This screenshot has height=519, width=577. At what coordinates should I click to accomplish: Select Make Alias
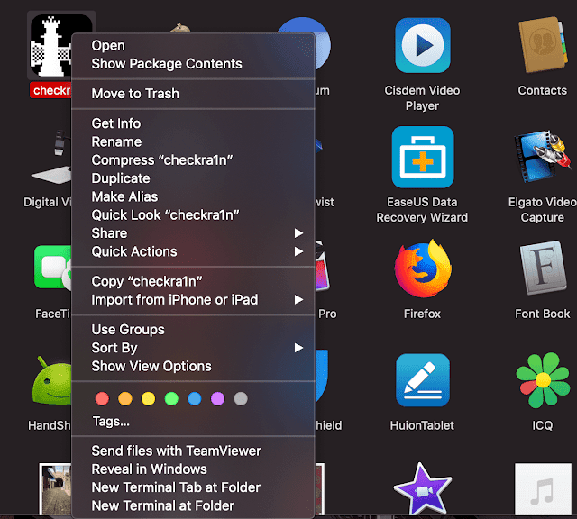pyautogui.click(x=193, y=196)
